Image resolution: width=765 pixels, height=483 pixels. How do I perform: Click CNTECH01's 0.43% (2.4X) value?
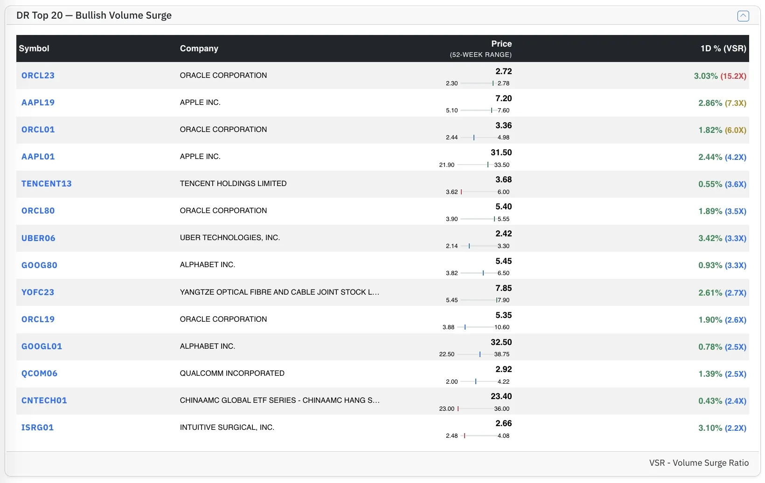[x=722, y=401]
